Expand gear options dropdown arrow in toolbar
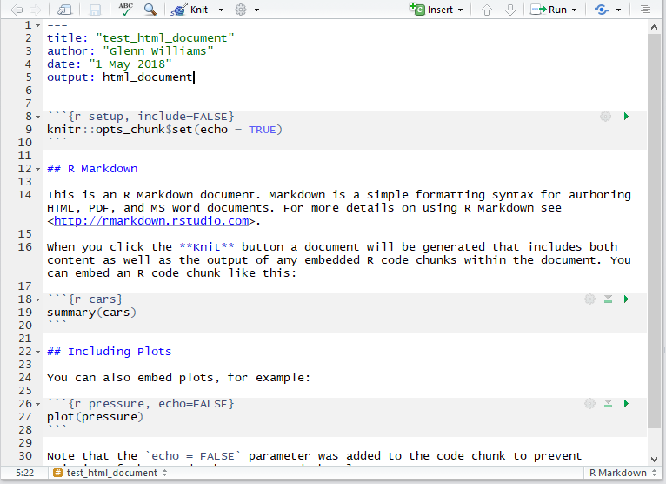Viewport: 666px width, 484px height. (256, 10)
